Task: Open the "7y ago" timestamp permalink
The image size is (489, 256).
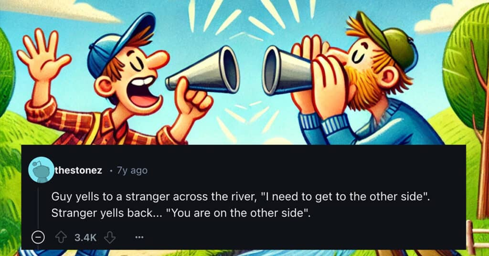Action: [132, 171]
